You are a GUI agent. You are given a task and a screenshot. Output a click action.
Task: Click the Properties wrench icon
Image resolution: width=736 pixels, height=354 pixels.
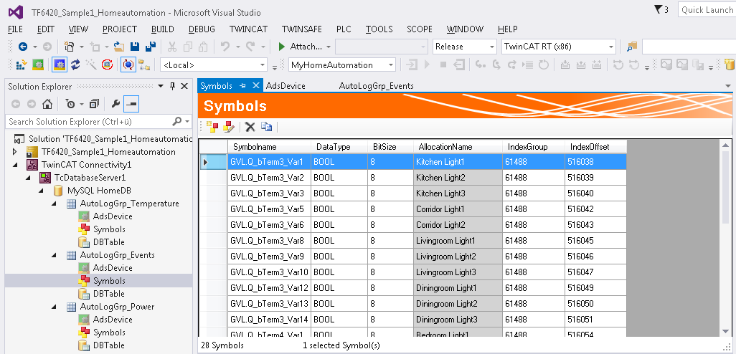(115, 104)
